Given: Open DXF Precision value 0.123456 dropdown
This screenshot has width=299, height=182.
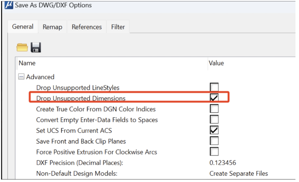Looking at the screenshot, I should click(223, 163).
